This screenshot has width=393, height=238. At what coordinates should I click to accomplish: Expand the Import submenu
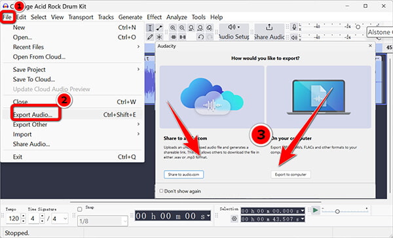click(138, 134)
